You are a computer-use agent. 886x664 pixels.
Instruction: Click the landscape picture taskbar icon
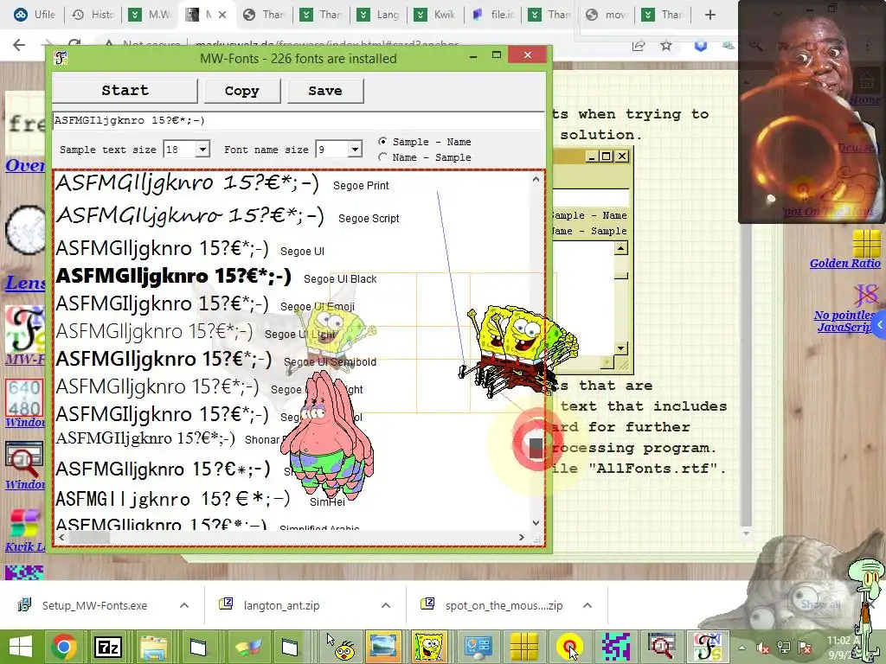click(383, 647)
